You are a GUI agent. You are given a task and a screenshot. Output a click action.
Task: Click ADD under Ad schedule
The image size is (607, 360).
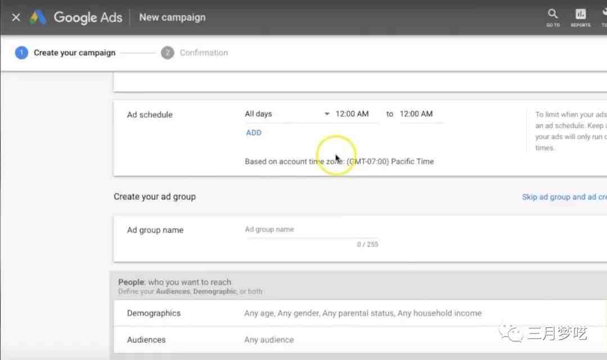coord(253,133)
